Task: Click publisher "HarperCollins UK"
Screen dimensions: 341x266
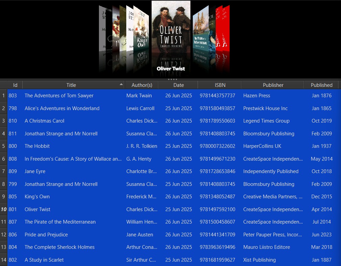Action: tap(262, 146)
